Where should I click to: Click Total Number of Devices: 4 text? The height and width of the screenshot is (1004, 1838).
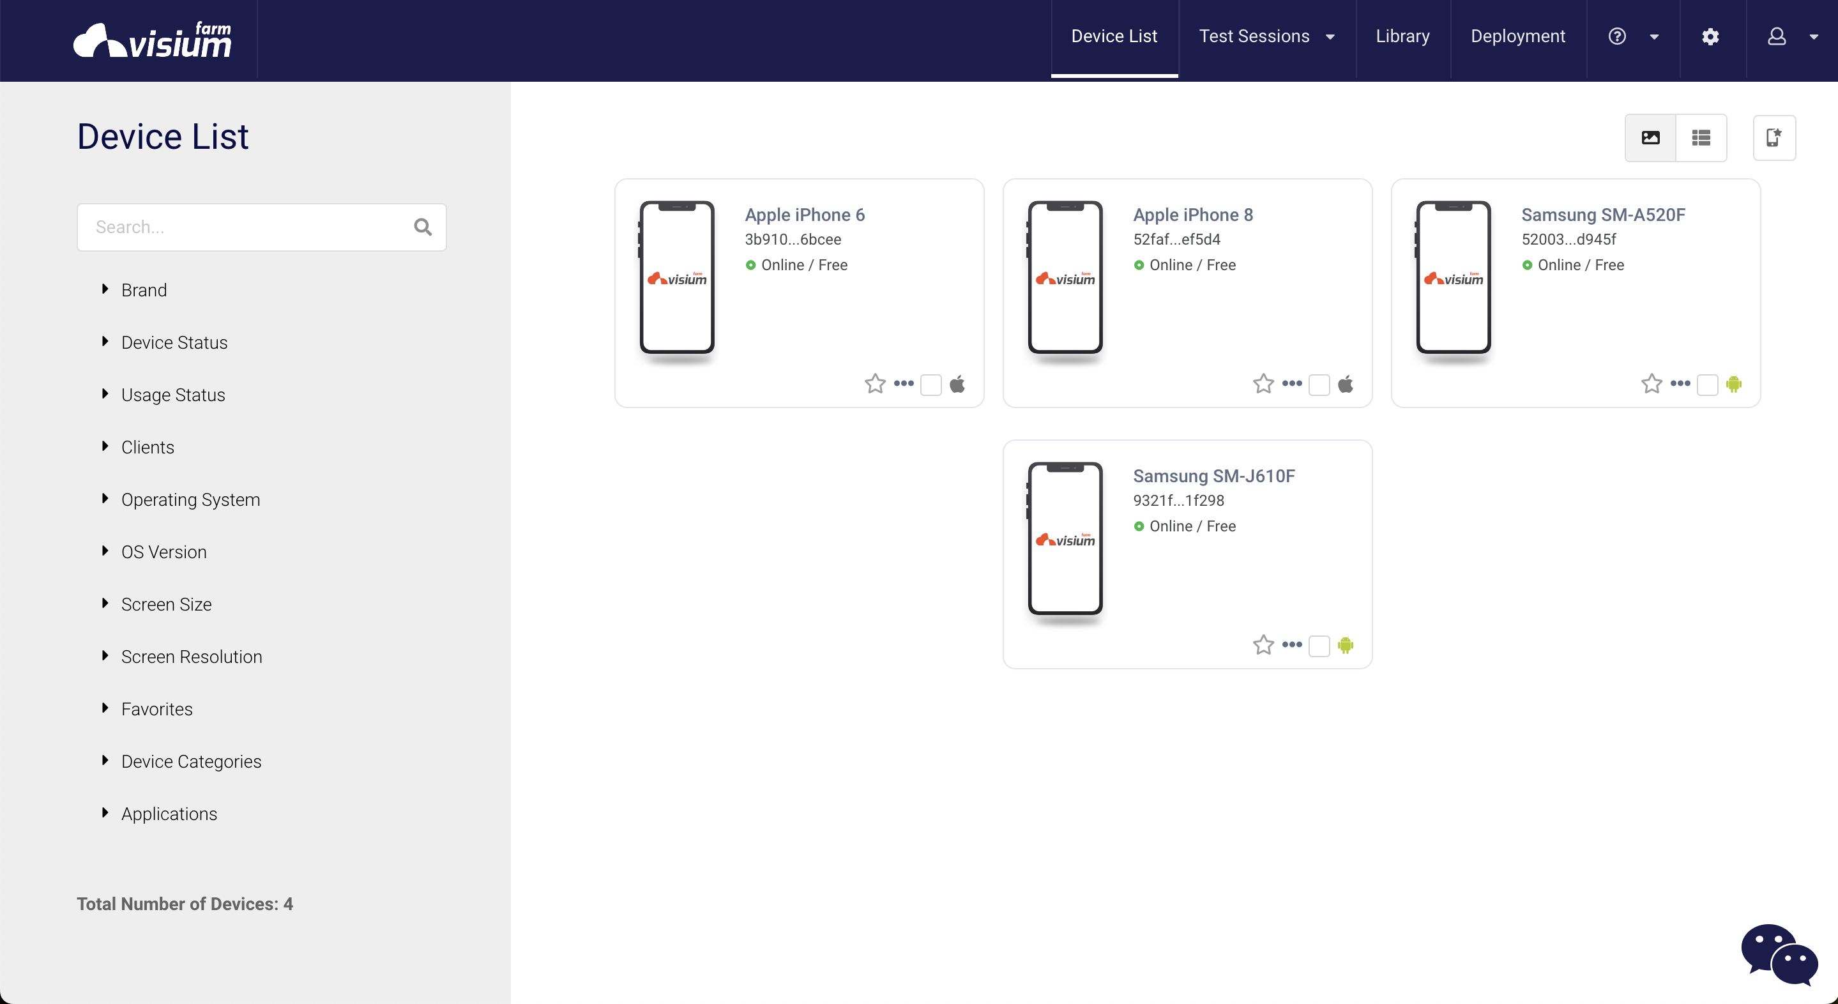185,903
